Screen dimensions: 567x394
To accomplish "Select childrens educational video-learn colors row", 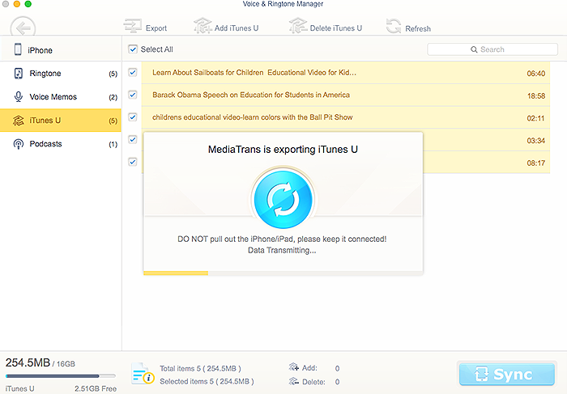I will (346, 118).
